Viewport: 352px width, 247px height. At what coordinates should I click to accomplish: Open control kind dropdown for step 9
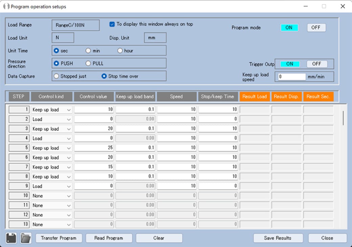(x=51, y=186)
